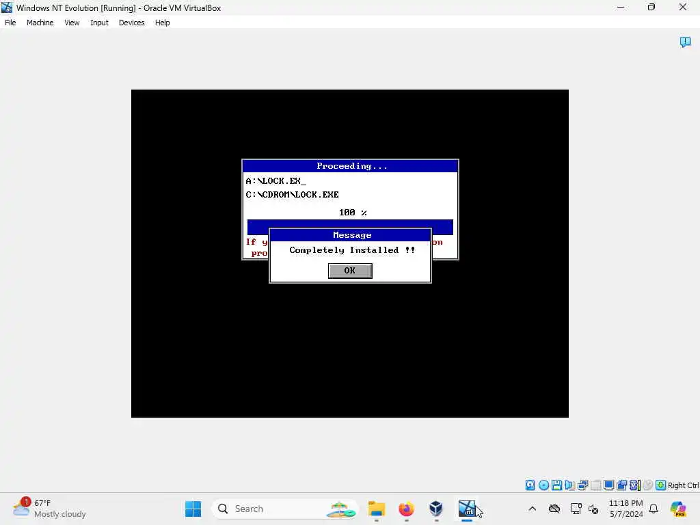Minimize the VirtualBox window

point(621,7)
